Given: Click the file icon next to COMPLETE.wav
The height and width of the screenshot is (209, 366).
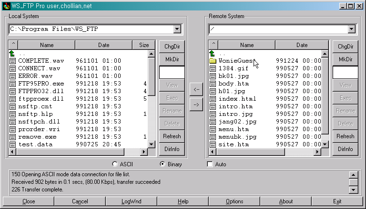Looking at the screenshot, I should (x=12, y=61).
